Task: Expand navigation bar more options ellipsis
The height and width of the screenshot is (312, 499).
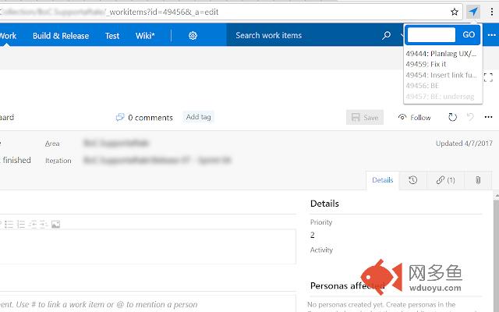Action: point(492,36)
